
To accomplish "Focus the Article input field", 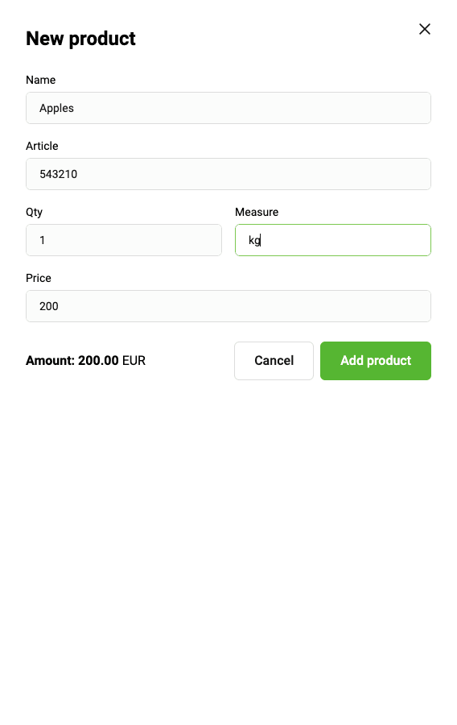I will [x=228, y=174].
